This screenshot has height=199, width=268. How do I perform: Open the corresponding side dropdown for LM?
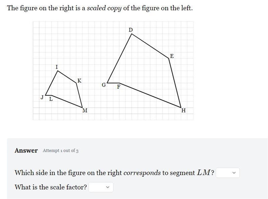(x=228, y=173)
